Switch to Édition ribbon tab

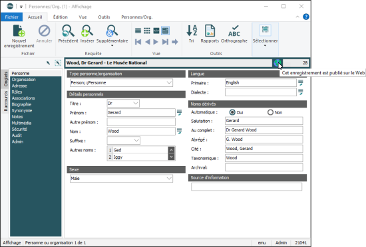(x=60, y=17)
